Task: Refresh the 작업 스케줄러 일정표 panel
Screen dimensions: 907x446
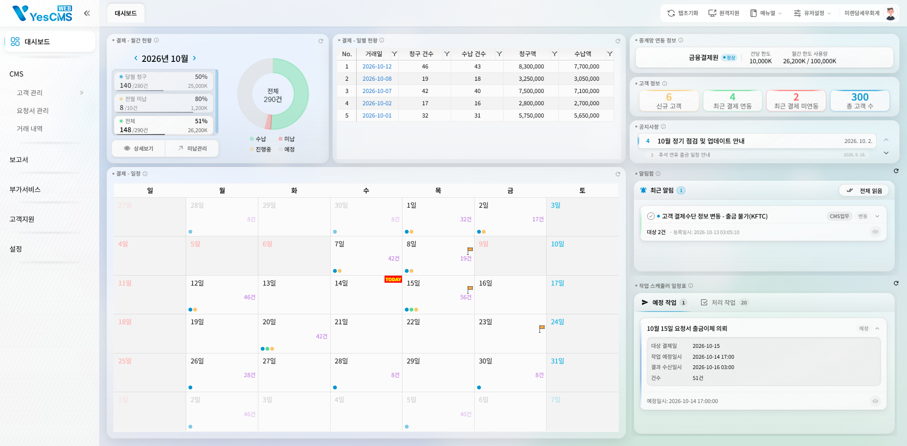Action: [896, 283]
